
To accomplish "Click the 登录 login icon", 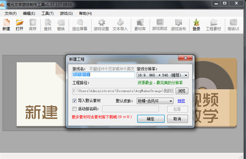I will pyautogui.click(x=196, y=25).
